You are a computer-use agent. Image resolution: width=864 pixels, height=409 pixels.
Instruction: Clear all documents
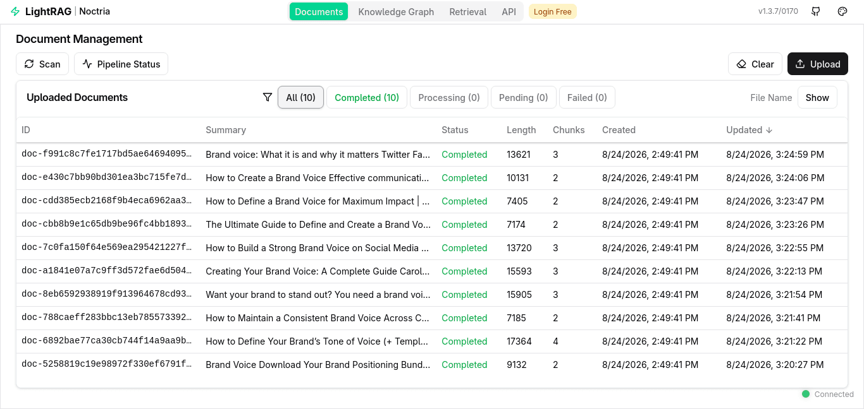tap(755, 64)
